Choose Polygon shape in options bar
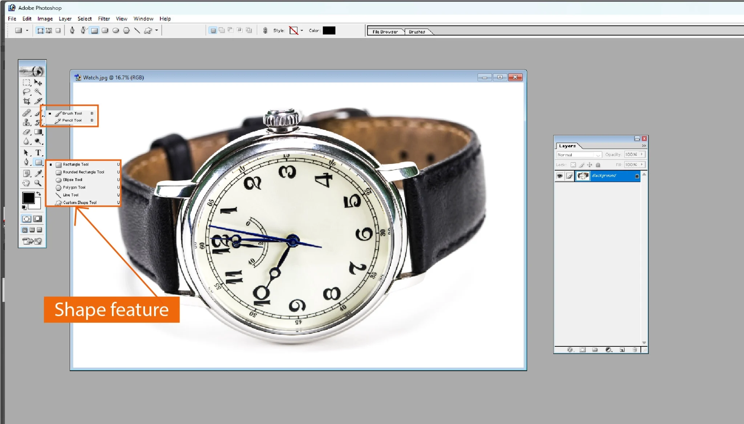Viewport: 744px width, 424px height. point(126,30)
